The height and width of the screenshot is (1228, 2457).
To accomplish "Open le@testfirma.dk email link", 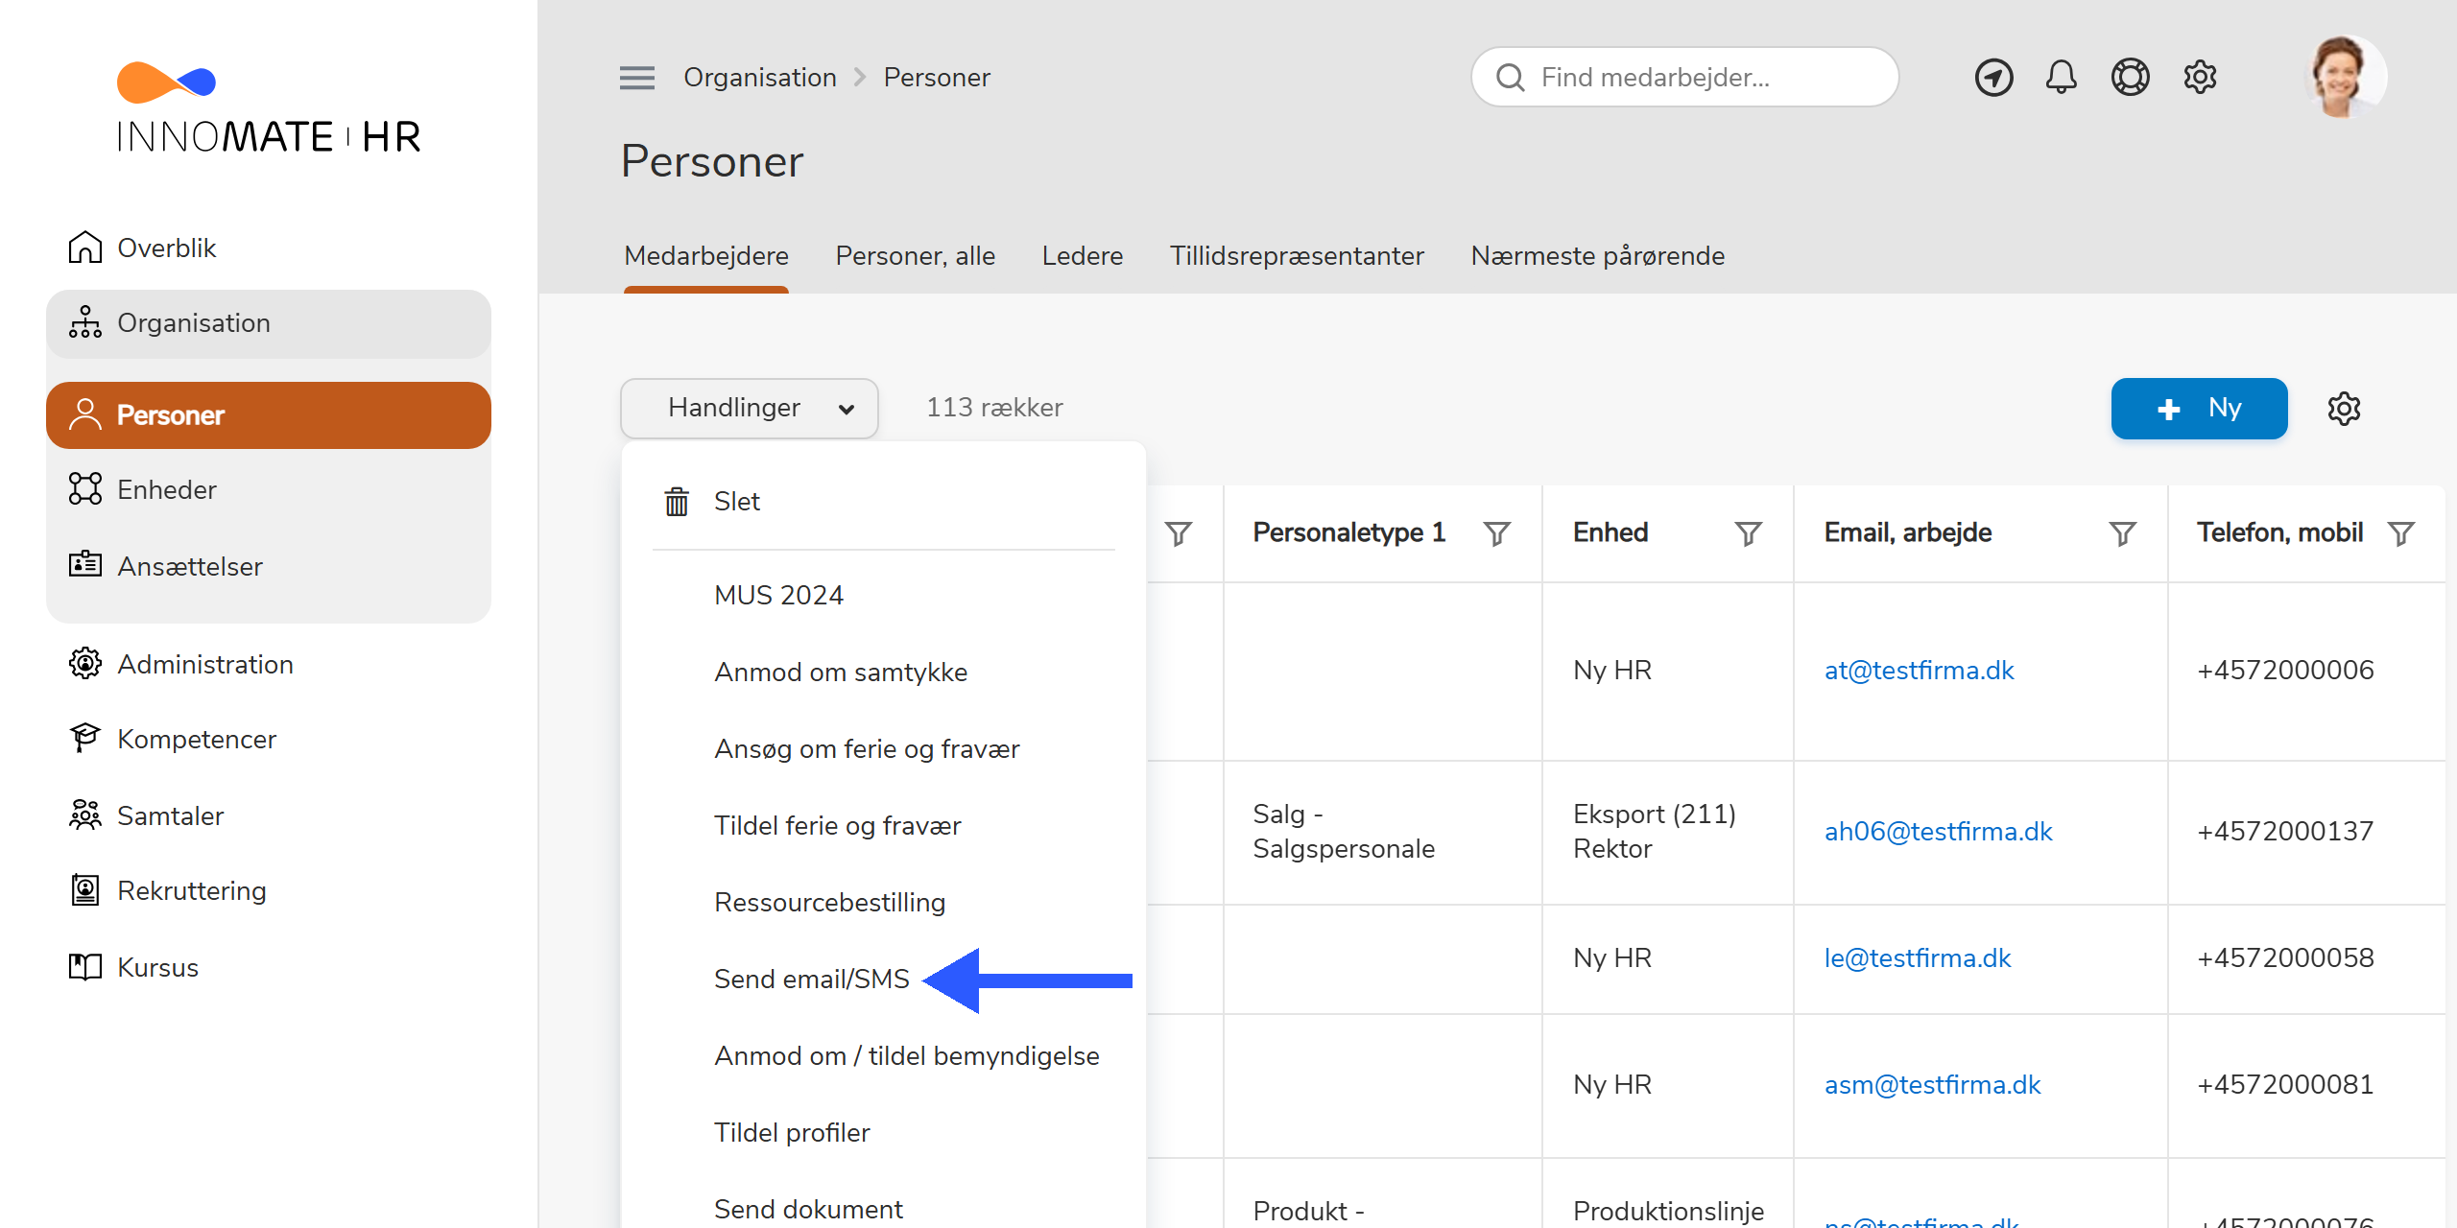I will click(1918, 957).
